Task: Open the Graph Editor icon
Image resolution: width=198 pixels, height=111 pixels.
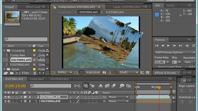Action: tap(129, 86)
